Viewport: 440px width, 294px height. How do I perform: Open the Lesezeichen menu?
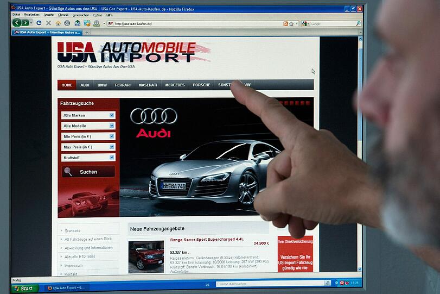pyautogui.click(x=81, y=15)
